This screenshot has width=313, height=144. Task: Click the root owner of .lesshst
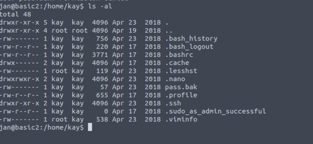point(59,71)
